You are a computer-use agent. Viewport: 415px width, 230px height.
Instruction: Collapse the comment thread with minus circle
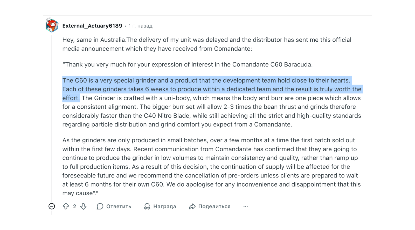tap(52, 206)
